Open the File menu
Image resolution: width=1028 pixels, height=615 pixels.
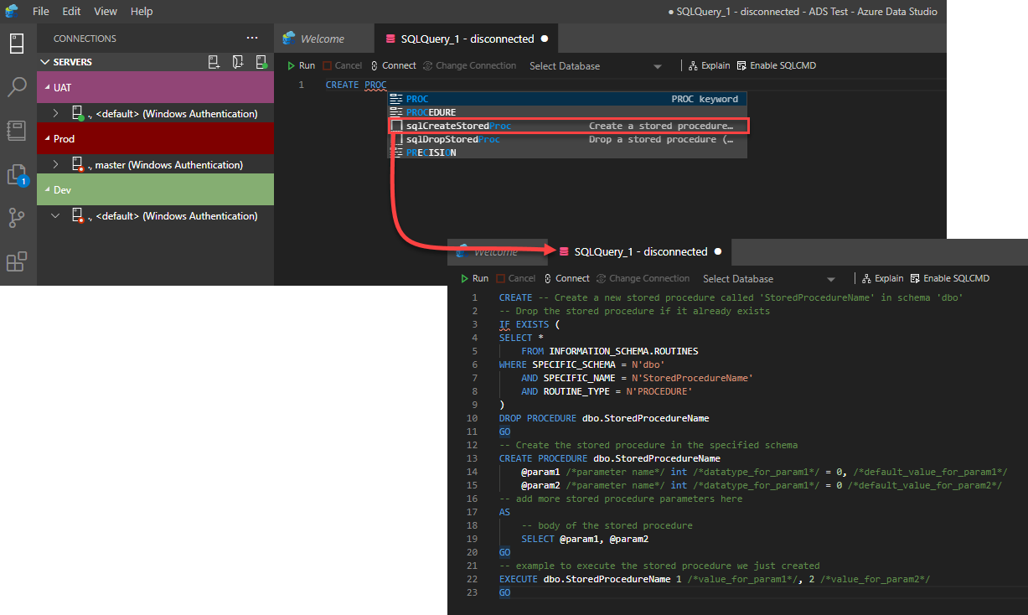(x=40, y=12)
